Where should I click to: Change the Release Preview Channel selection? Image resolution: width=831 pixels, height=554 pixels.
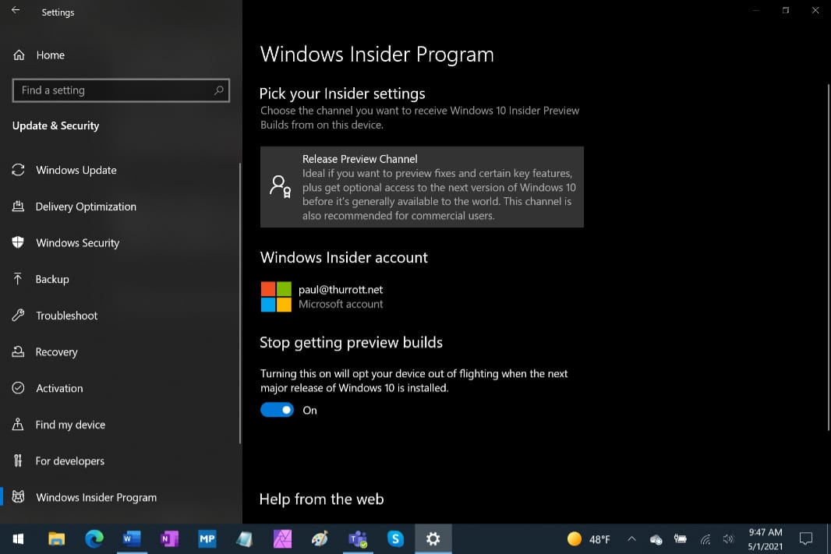click(421, 187)
